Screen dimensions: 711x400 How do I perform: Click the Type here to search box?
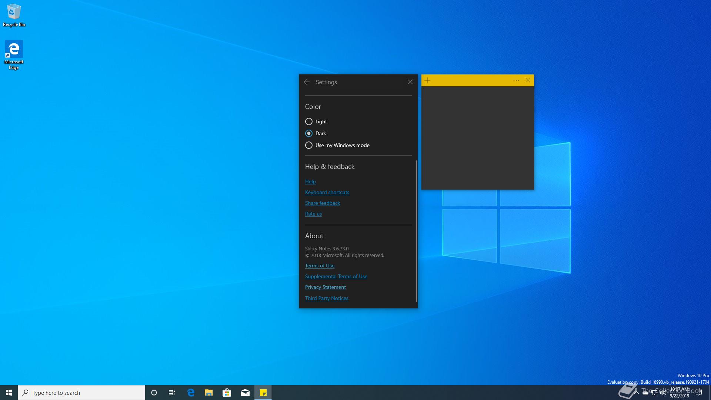tap(81, 393)
